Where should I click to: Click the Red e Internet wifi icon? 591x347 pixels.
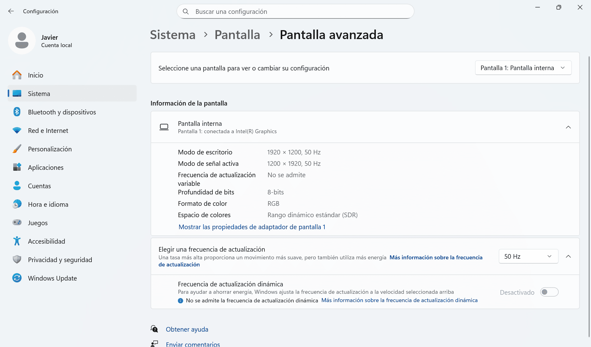tap(17, 130)
